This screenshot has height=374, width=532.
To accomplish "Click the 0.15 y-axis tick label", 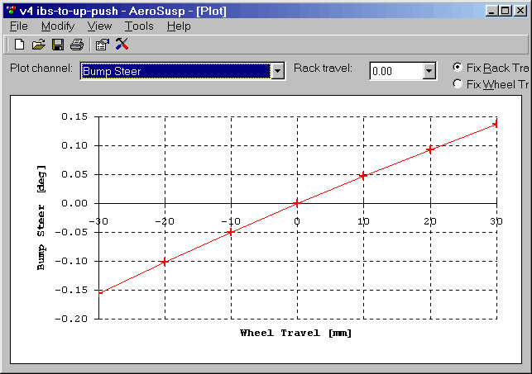I will coord(74,116).
